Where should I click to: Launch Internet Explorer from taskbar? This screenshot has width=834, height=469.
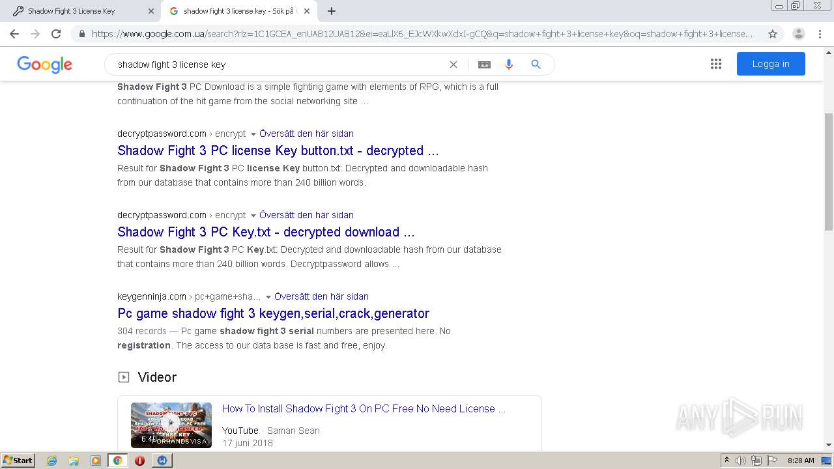tap(52, 461)
